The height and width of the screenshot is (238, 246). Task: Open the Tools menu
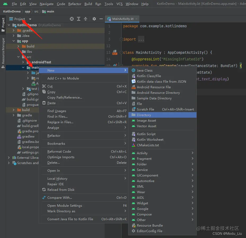(109, 4)
